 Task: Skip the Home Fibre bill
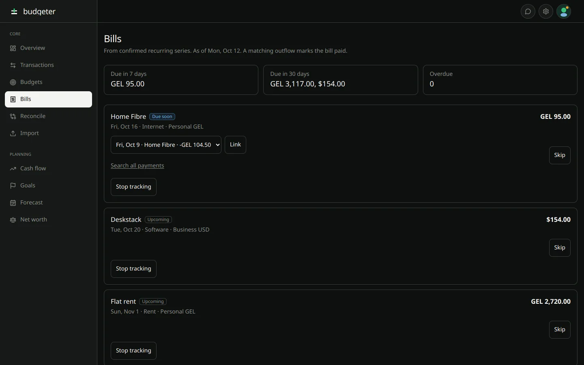(560, 155)
